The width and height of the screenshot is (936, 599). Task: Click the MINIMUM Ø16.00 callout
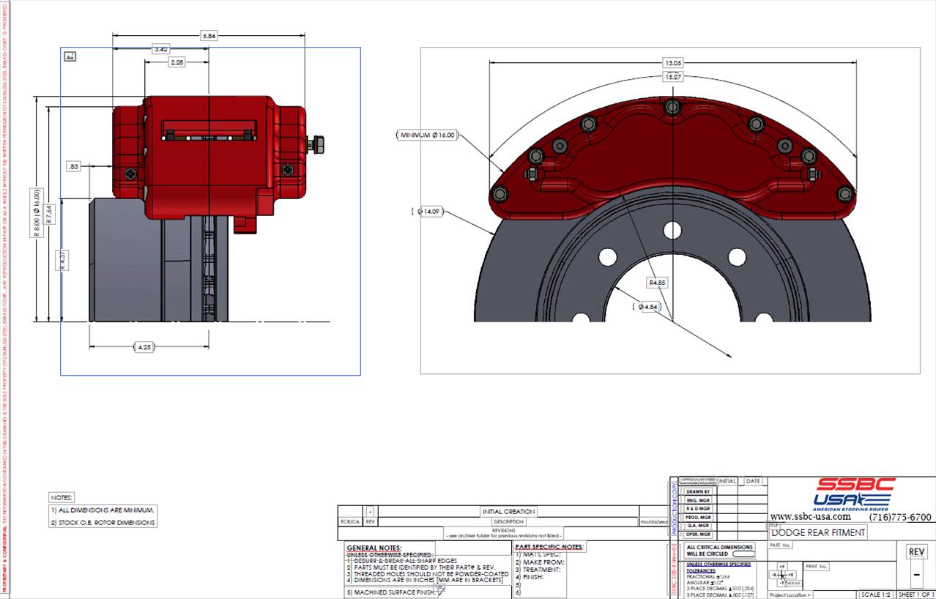click(x=427, y=135)
